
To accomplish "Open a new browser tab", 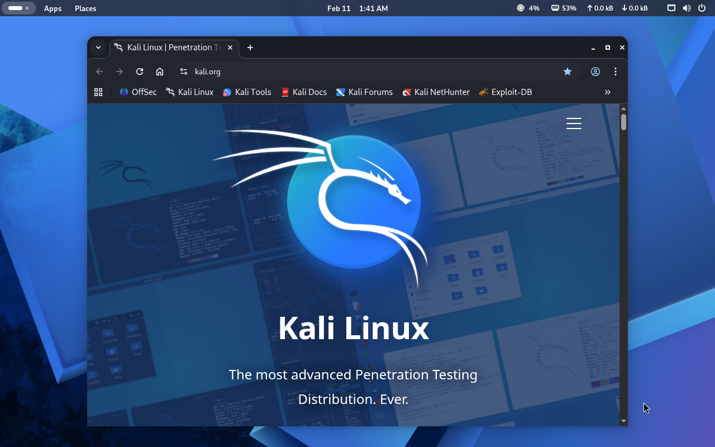I will tap(250, 48).
